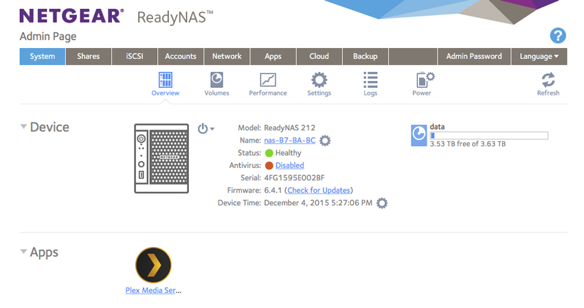Click the orange antivirus status indicator
The image size is (584, 308).
pos(269,165)
